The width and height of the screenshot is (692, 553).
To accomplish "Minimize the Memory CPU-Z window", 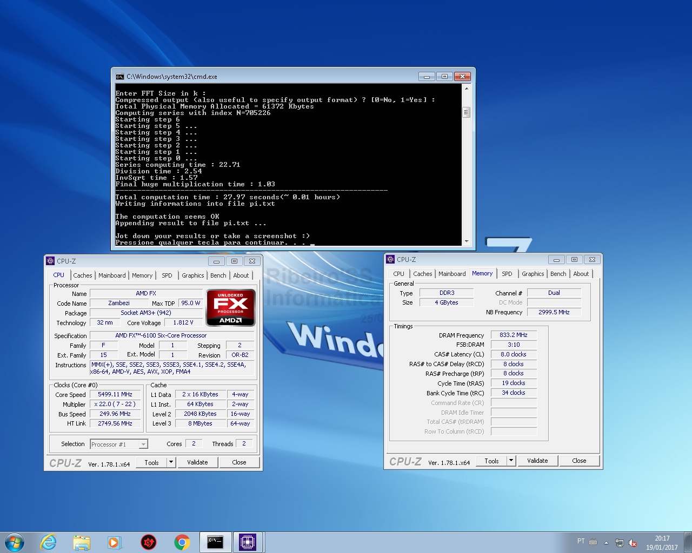I will (x=556, y=260).
